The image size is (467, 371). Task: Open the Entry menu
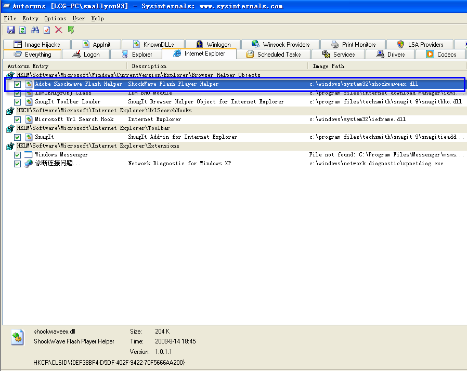pyautogui.click(x=30, y=18)
